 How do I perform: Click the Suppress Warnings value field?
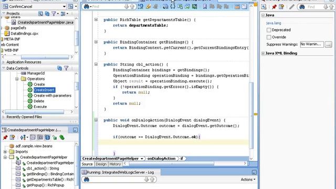pos(312,44)
